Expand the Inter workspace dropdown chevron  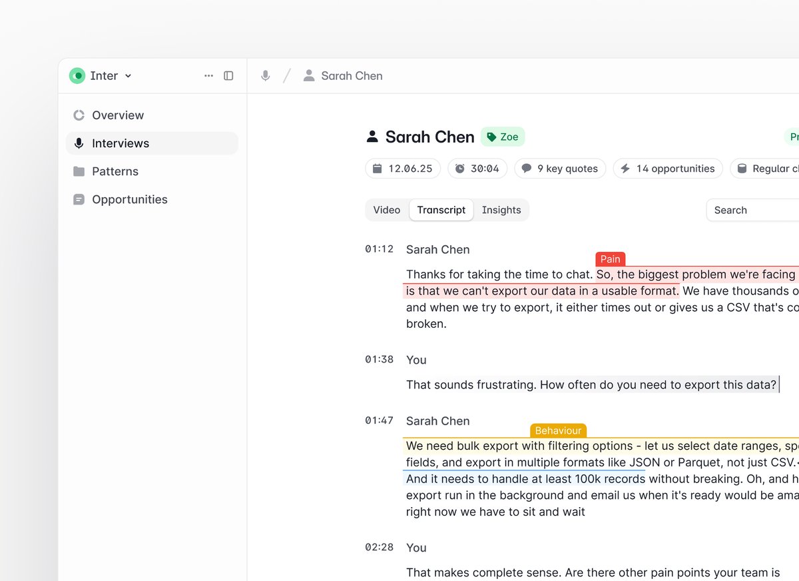(128, 76)
